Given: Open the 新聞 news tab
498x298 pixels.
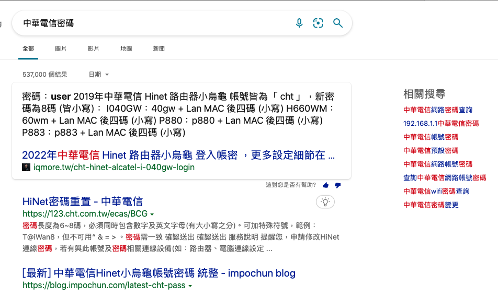Looking at the screenshot, I should point(159,49).
